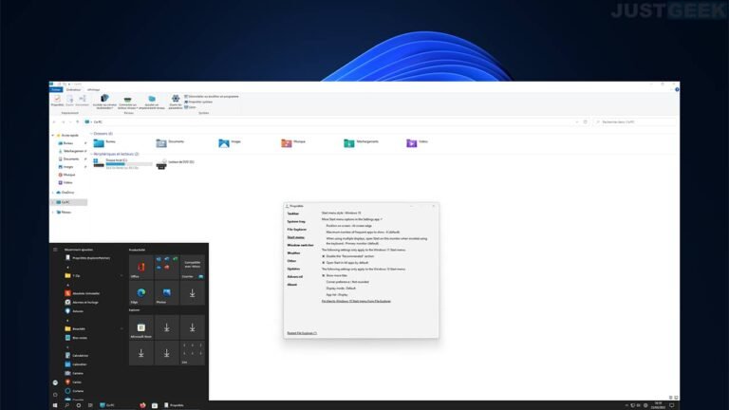This screenshot has height=410, width=729.
Task: Open the Images folder in Explorer
Action: [223, 143]
